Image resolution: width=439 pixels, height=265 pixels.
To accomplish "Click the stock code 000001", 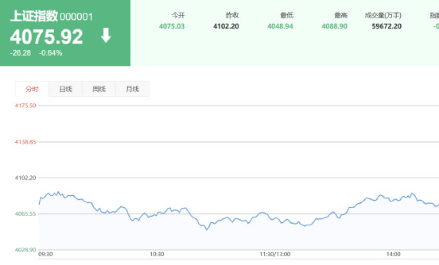I will [x=77, y=17].
